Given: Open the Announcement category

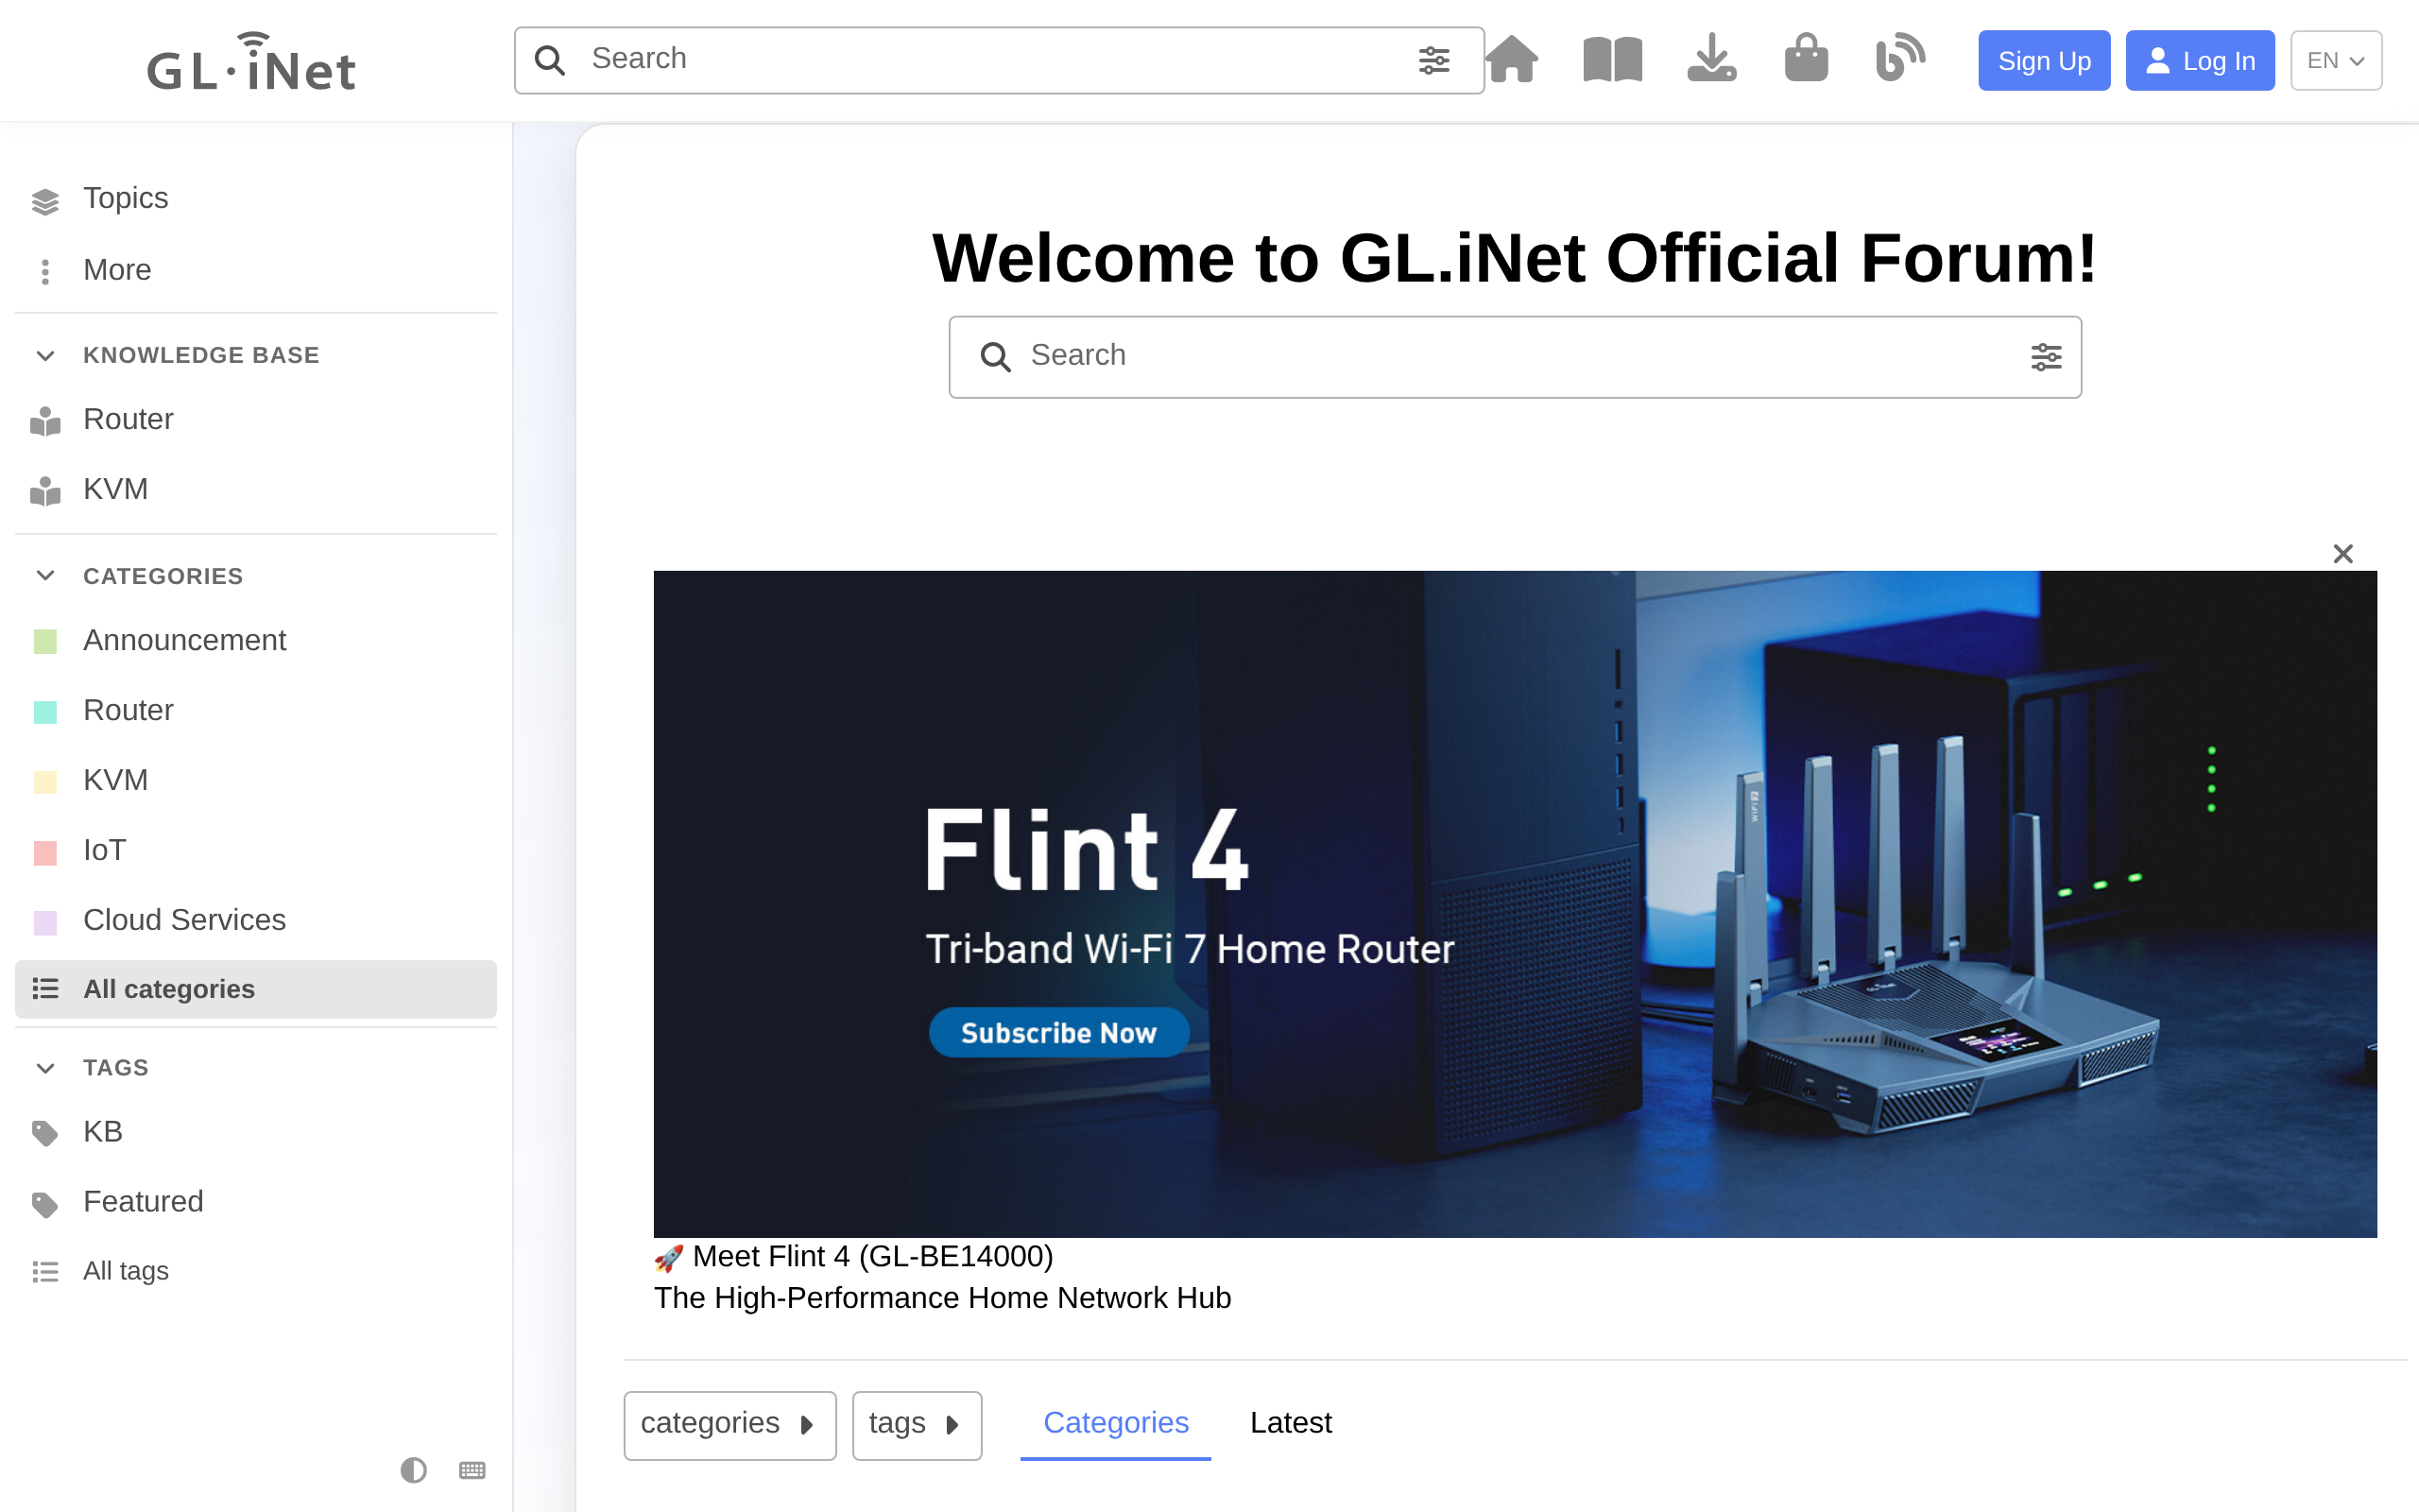Looking at the screenshot, I should 256,641.
